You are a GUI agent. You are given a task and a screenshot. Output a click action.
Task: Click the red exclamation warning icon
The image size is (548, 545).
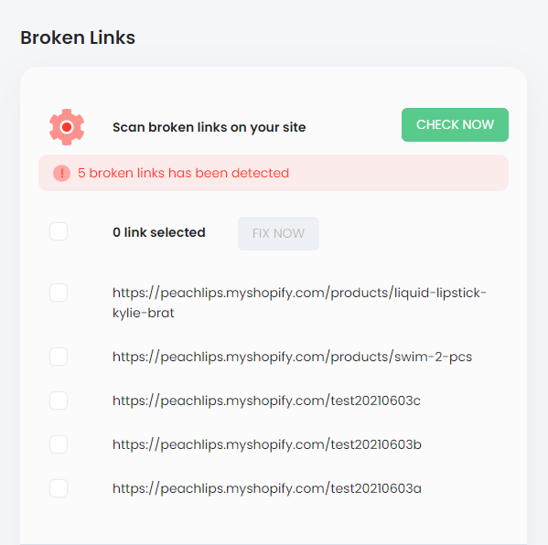pos(61,173)
